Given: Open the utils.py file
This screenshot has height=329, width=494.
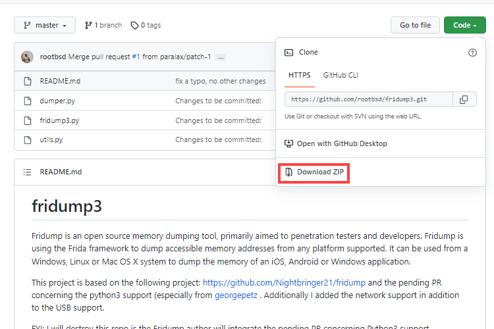Looking at the screenshot, I should 51,139.
